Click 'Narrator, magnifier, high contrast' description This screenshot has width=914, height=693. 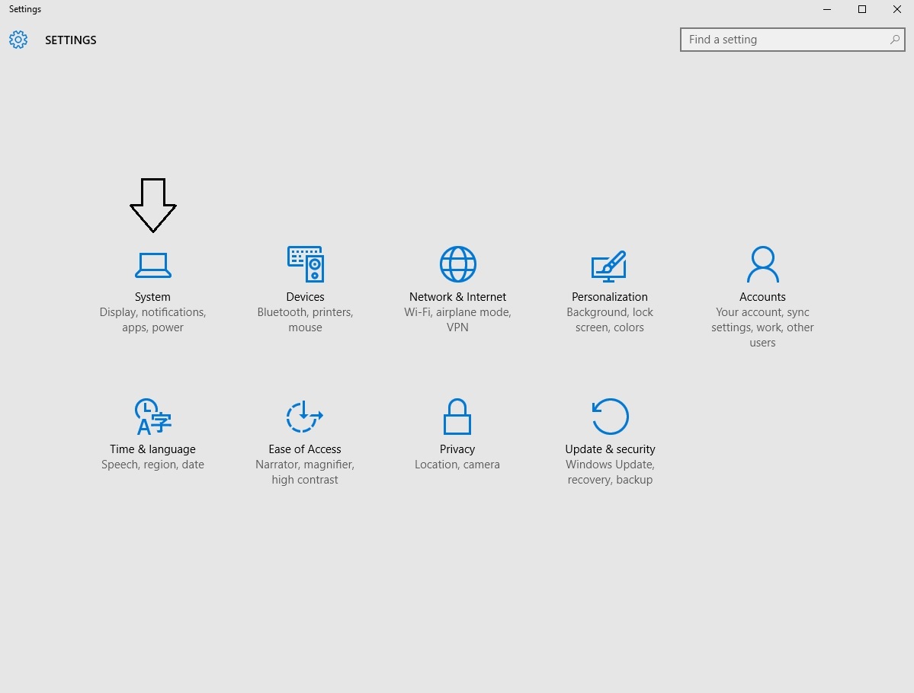[x=305, y=472]
